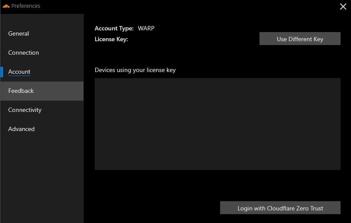Open the General preferences tab
The image size is (351, 223).
[42, 33]
